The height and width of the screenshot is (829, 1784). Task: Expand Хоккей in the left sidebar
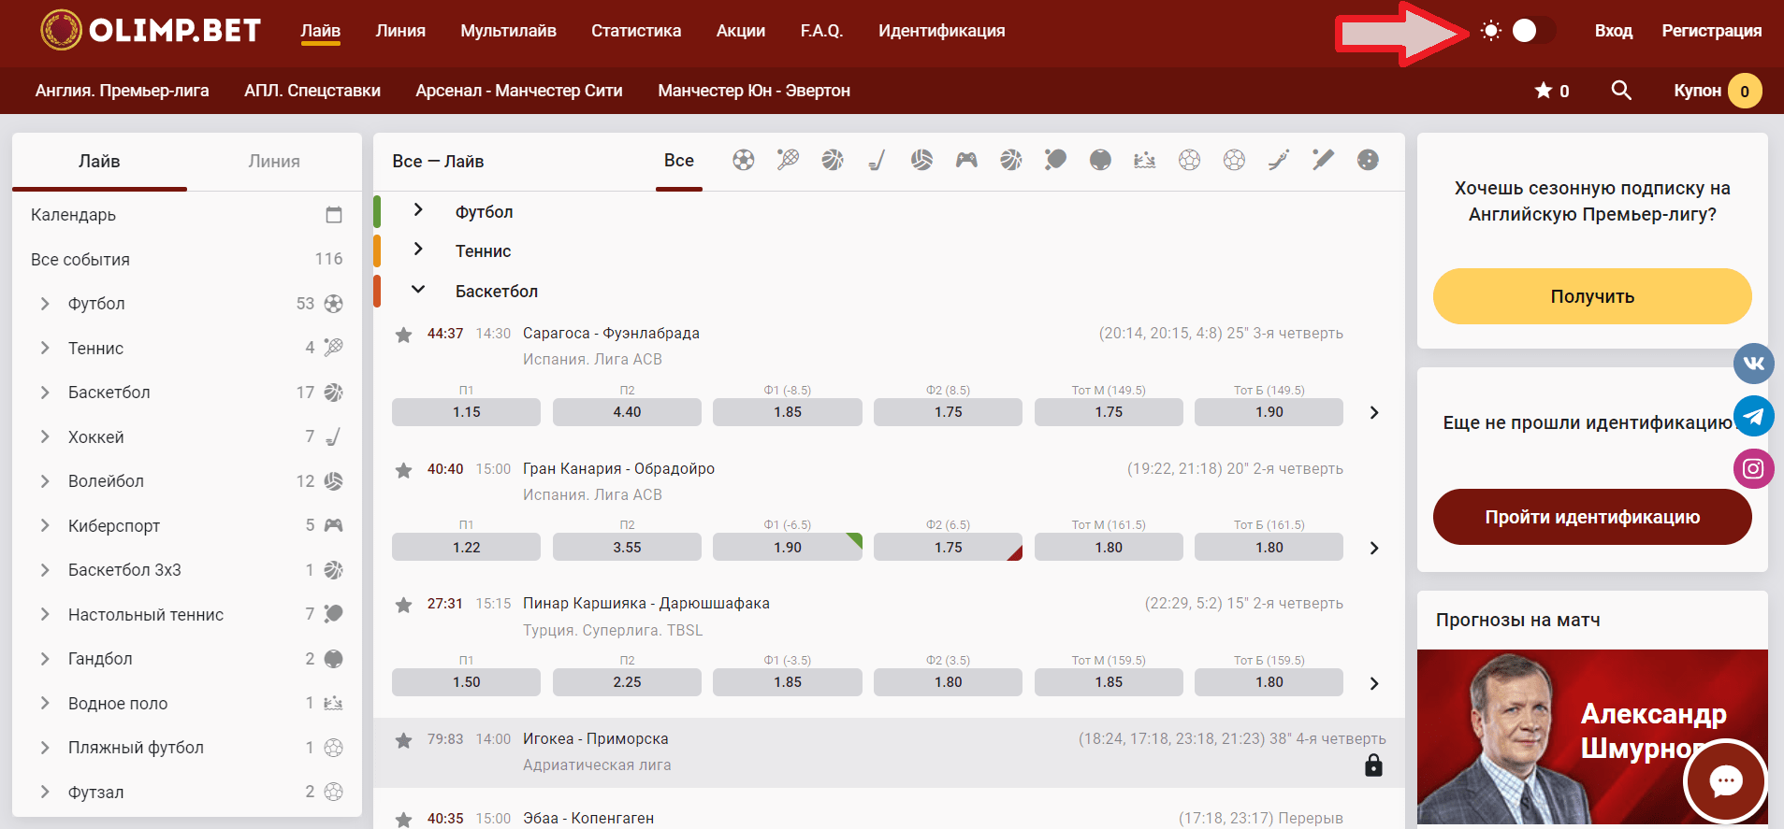[x=45, y=436]
